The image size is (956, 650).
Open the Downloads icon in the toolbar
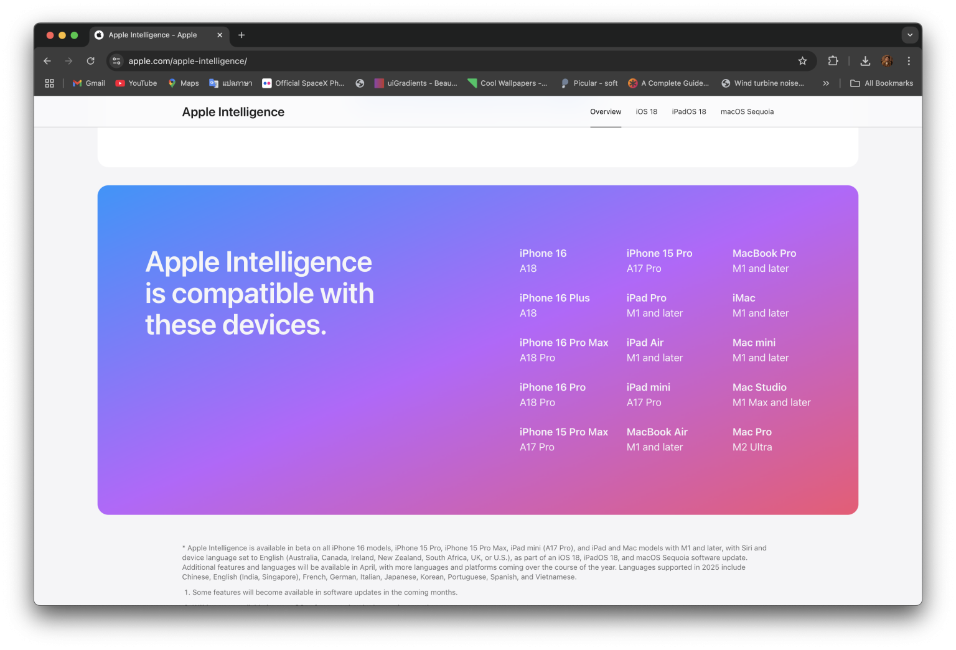[x=865, y=61]
